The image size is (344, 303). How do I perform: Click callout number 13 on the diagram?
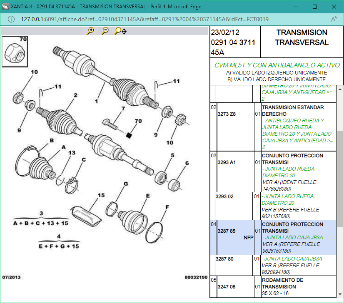point(72,153)
